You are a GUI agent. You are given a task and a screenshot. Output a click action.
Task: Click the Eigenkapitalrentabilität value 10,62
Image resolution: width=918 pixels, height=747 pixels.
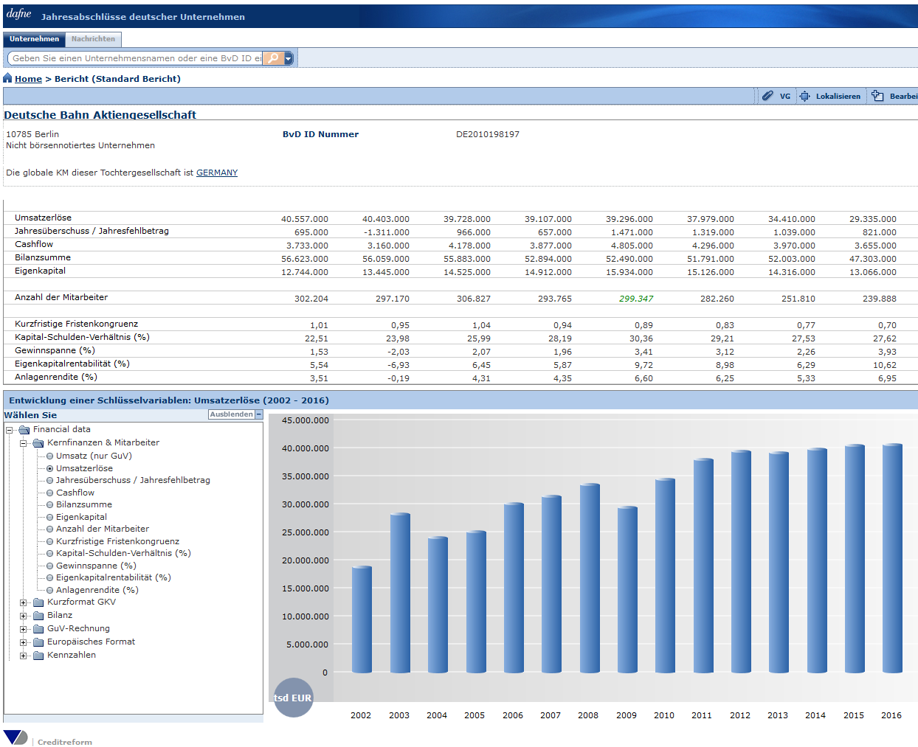pos(885,365)
